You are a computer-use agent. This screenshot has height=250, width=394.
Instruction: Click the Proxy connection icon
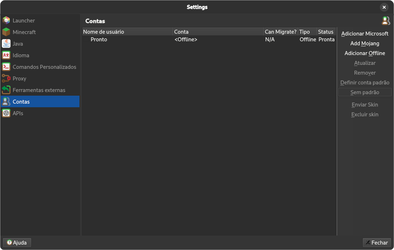6,78
